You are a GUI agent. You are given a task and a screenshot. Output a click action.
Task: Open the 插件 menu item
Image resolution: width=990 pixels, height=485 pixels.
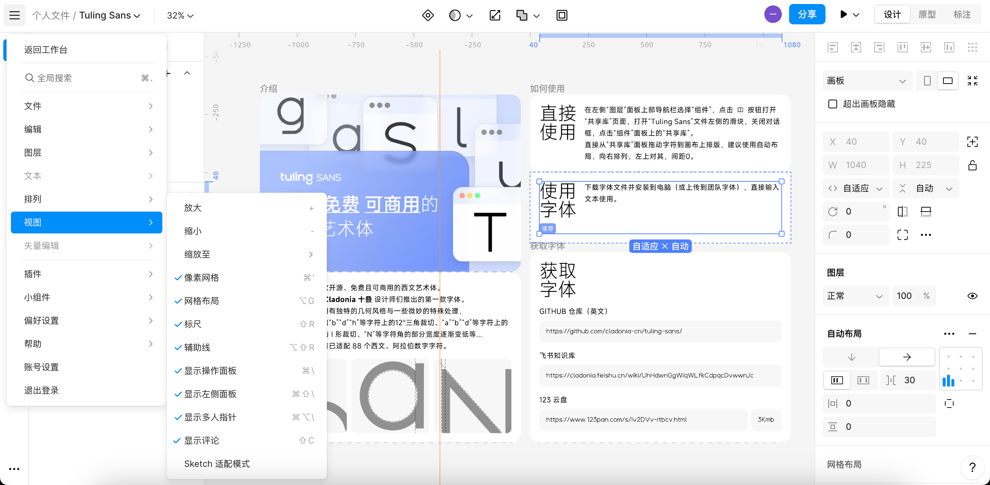click(87, 274)
